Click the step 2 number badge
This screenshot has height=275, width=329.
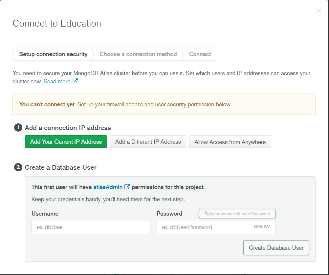[18, 167]
